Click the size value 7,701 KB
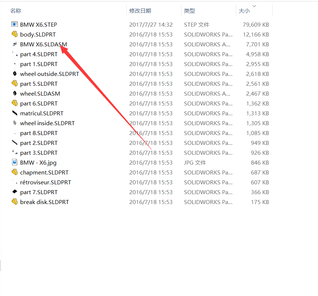This screenshot has width=318, height=296. 257,45
